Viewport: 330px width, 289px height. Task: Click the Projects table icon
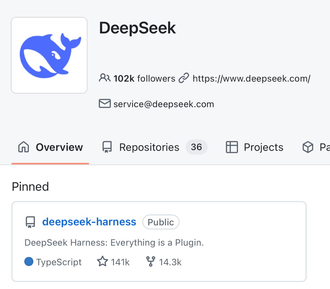click(232, 147)
